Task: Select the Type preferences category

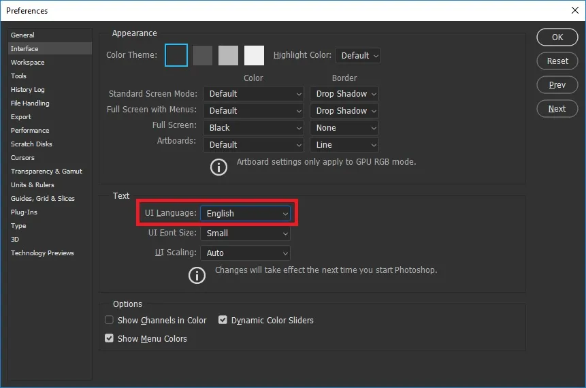Action: (50, 226)
